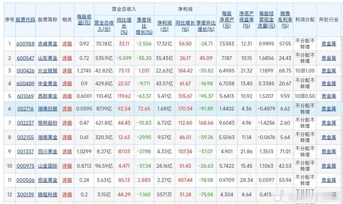Select dividend cell 10派1.00

coord(305,71)
